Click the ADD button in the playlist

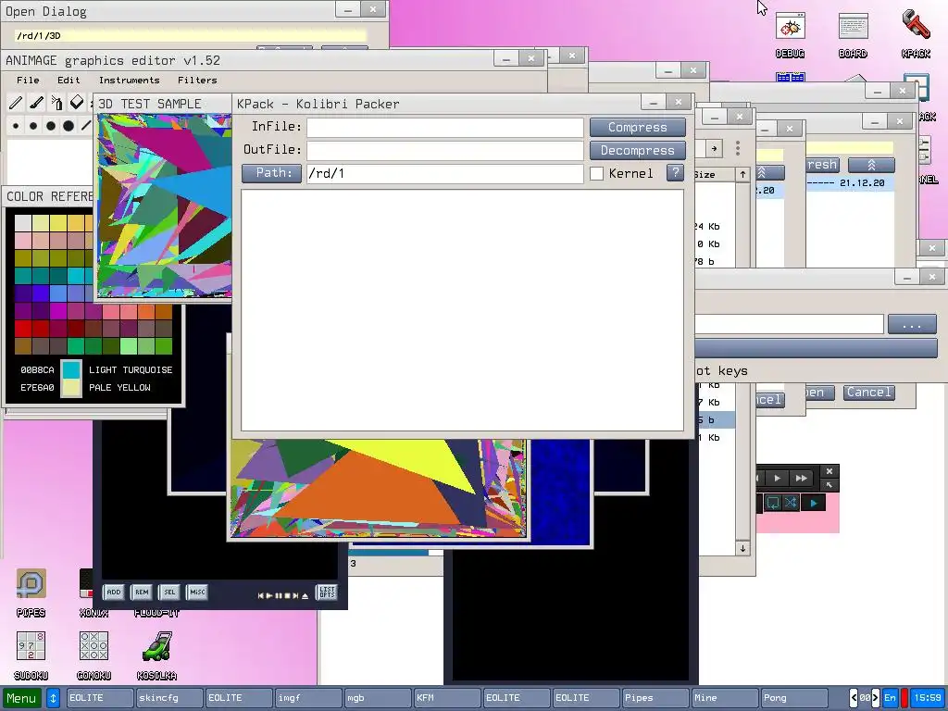click(114, 592)
